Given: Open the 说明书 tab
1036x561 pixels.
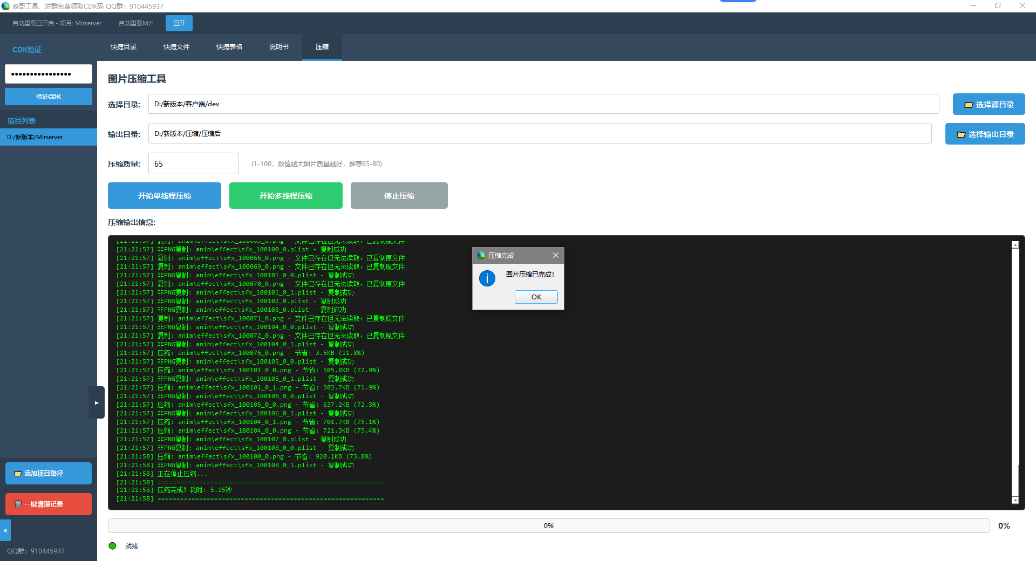Looking at the screenshot, I should (278, 47).
